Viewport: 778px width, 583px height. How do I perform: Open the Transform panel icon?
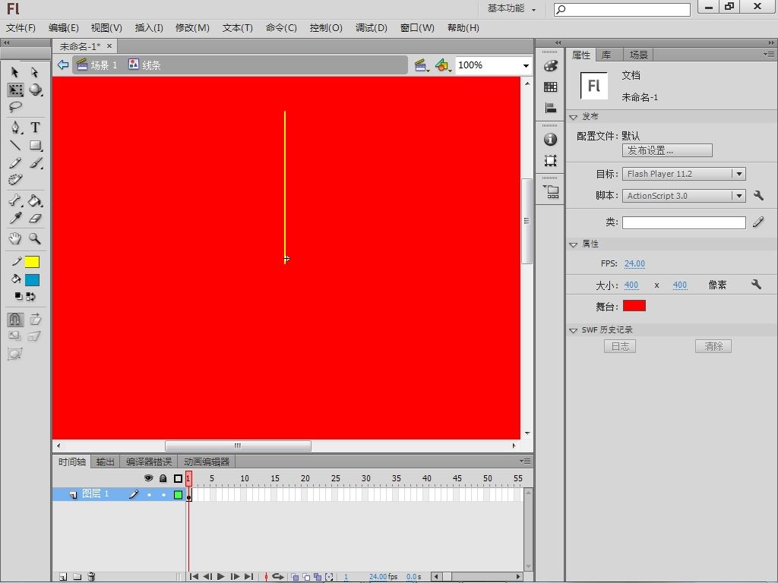click(x=550, y=161)
